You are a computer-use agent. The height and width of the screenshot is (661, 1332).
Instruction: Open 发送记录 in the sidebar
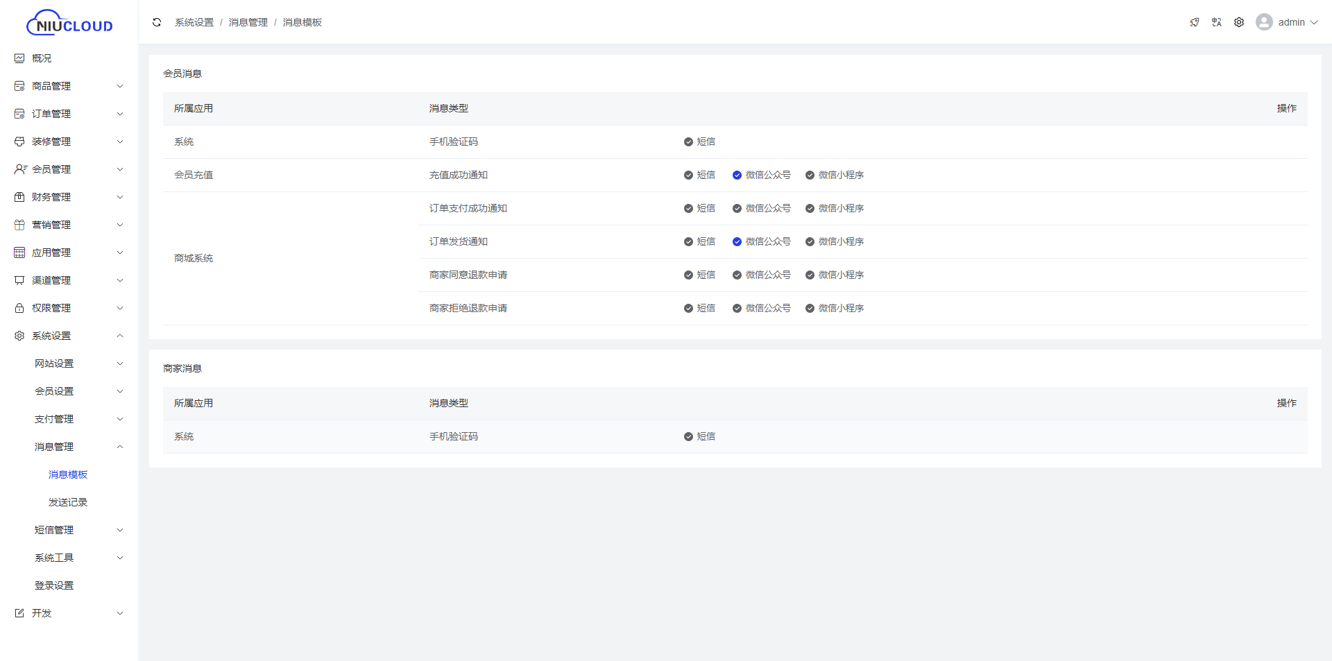[x=68, y=502]
